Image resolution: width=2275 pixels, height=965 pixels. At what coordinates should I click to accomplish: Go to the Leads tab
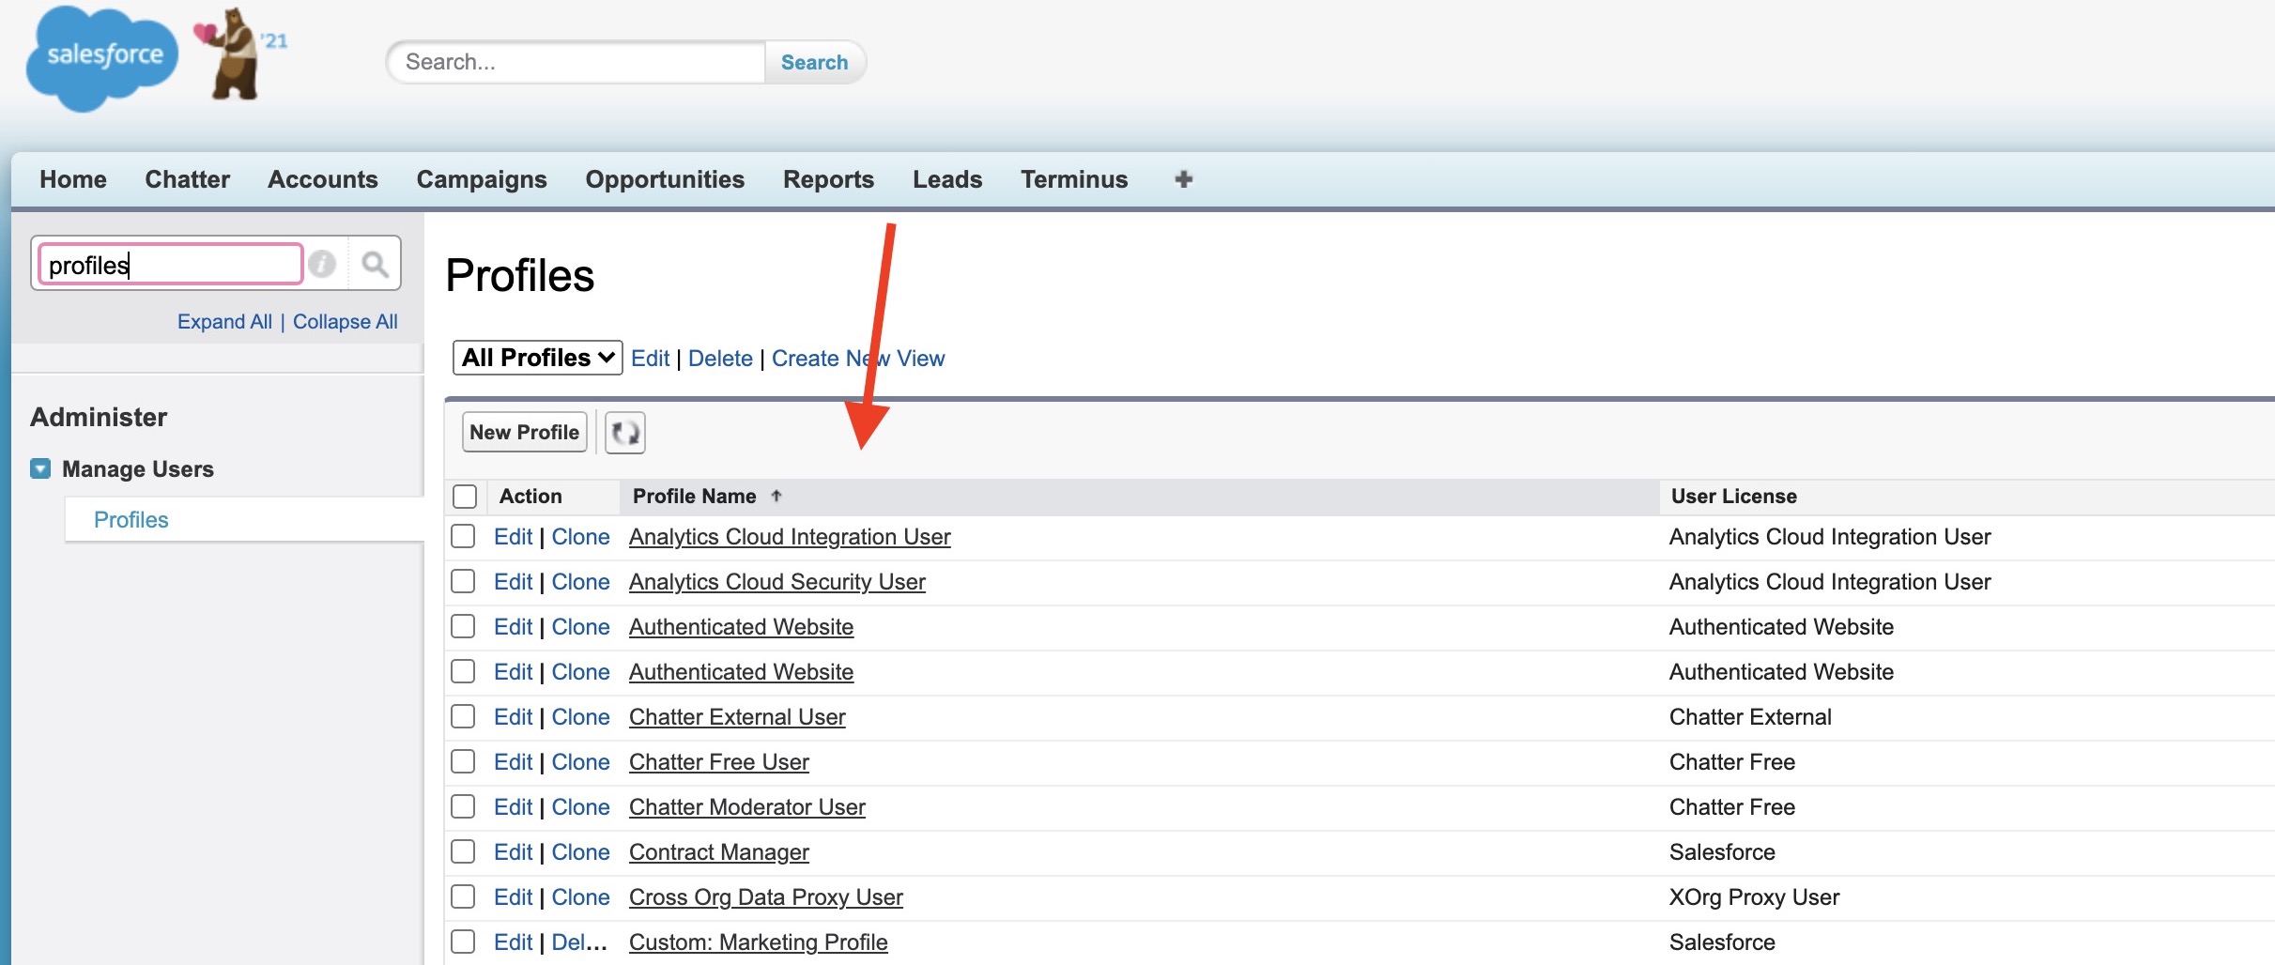(947, 179)
